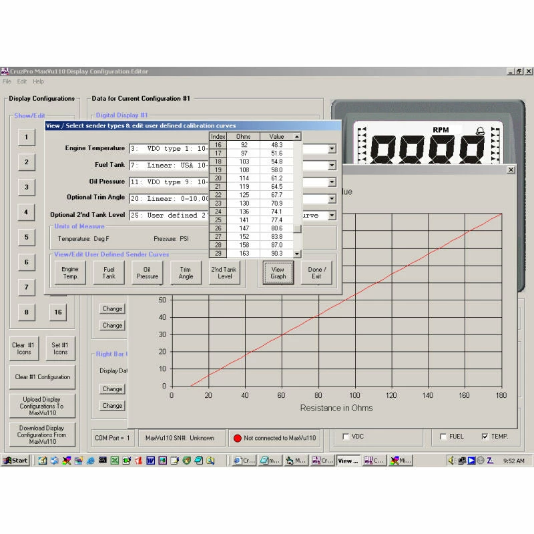Select display configuration 16 button

click(x=58, y=312)
